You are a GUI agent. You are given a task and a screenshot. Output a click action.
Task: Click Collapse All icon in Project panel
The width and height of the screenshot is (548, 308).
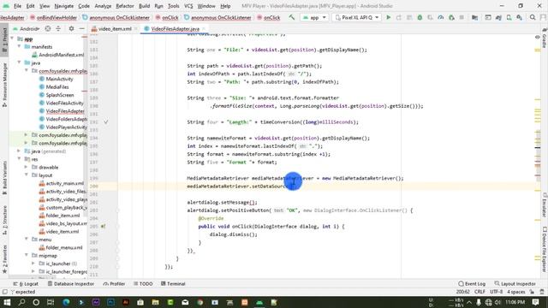coord(58,28)
